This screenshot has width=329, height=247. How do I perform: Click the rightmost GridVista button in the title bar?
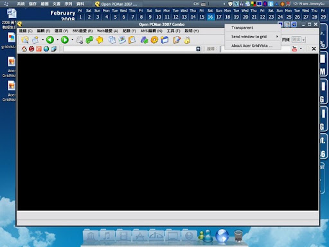(x=294, y=24)
